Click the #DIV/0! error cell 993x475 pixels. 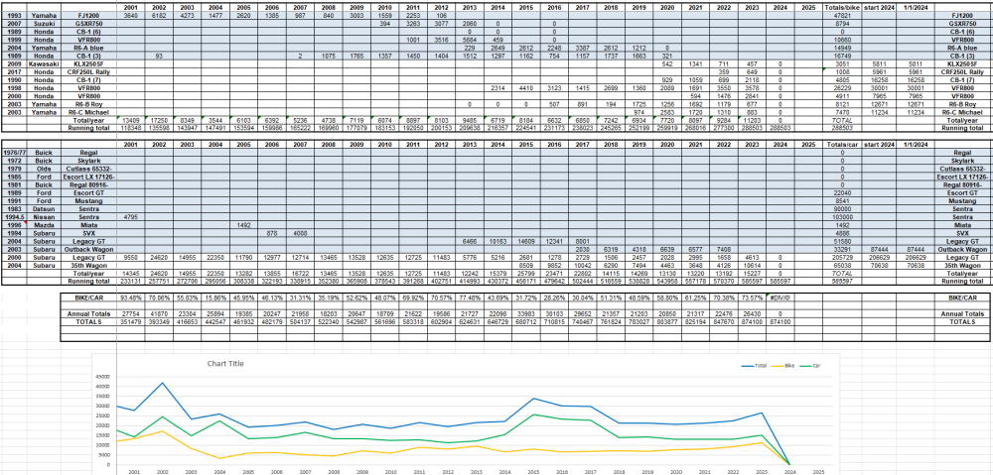(780, 297)
